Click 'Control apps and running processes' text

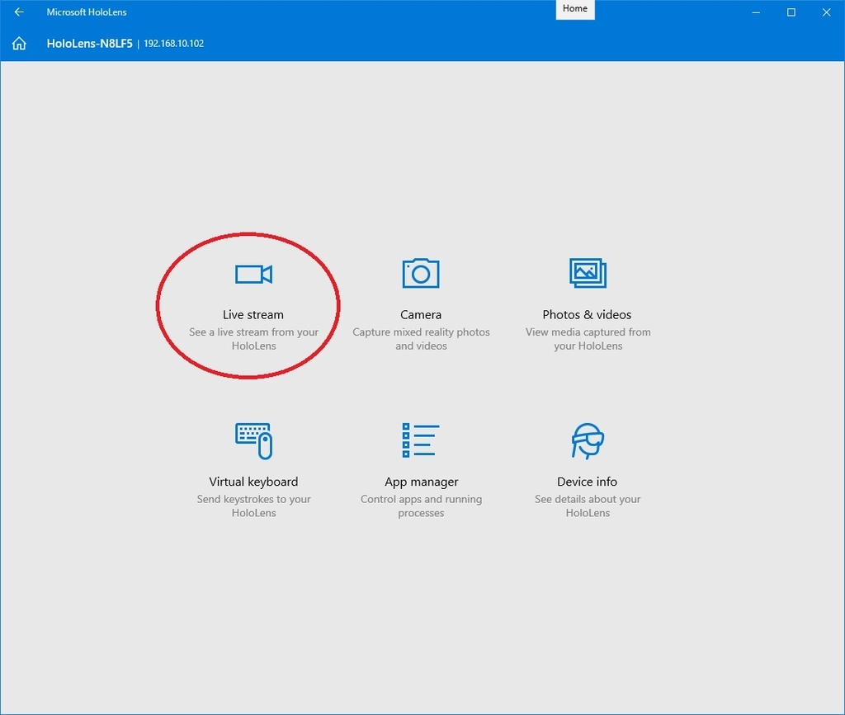pos(421,506)
